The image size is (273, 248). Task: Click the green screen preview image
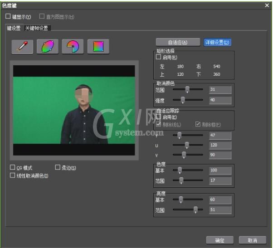tap(74, 110)
